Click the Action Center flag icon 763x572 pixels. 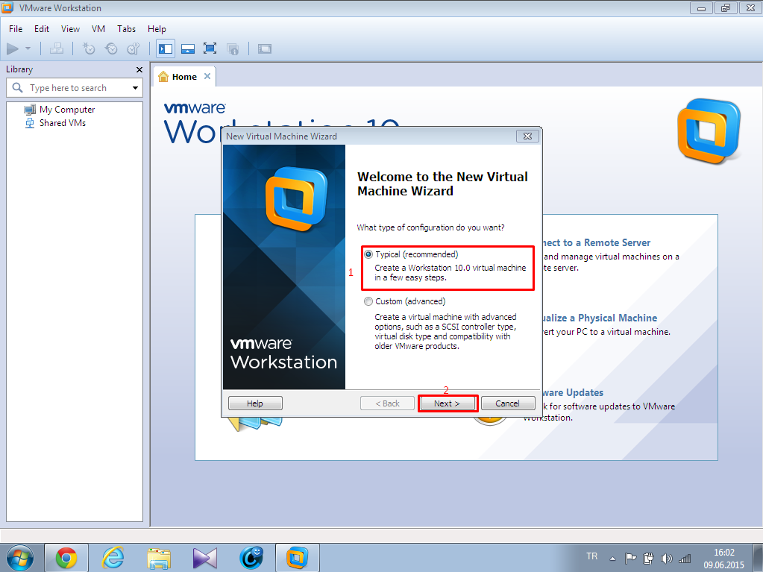pyautogui.click(x=630, y=559)
